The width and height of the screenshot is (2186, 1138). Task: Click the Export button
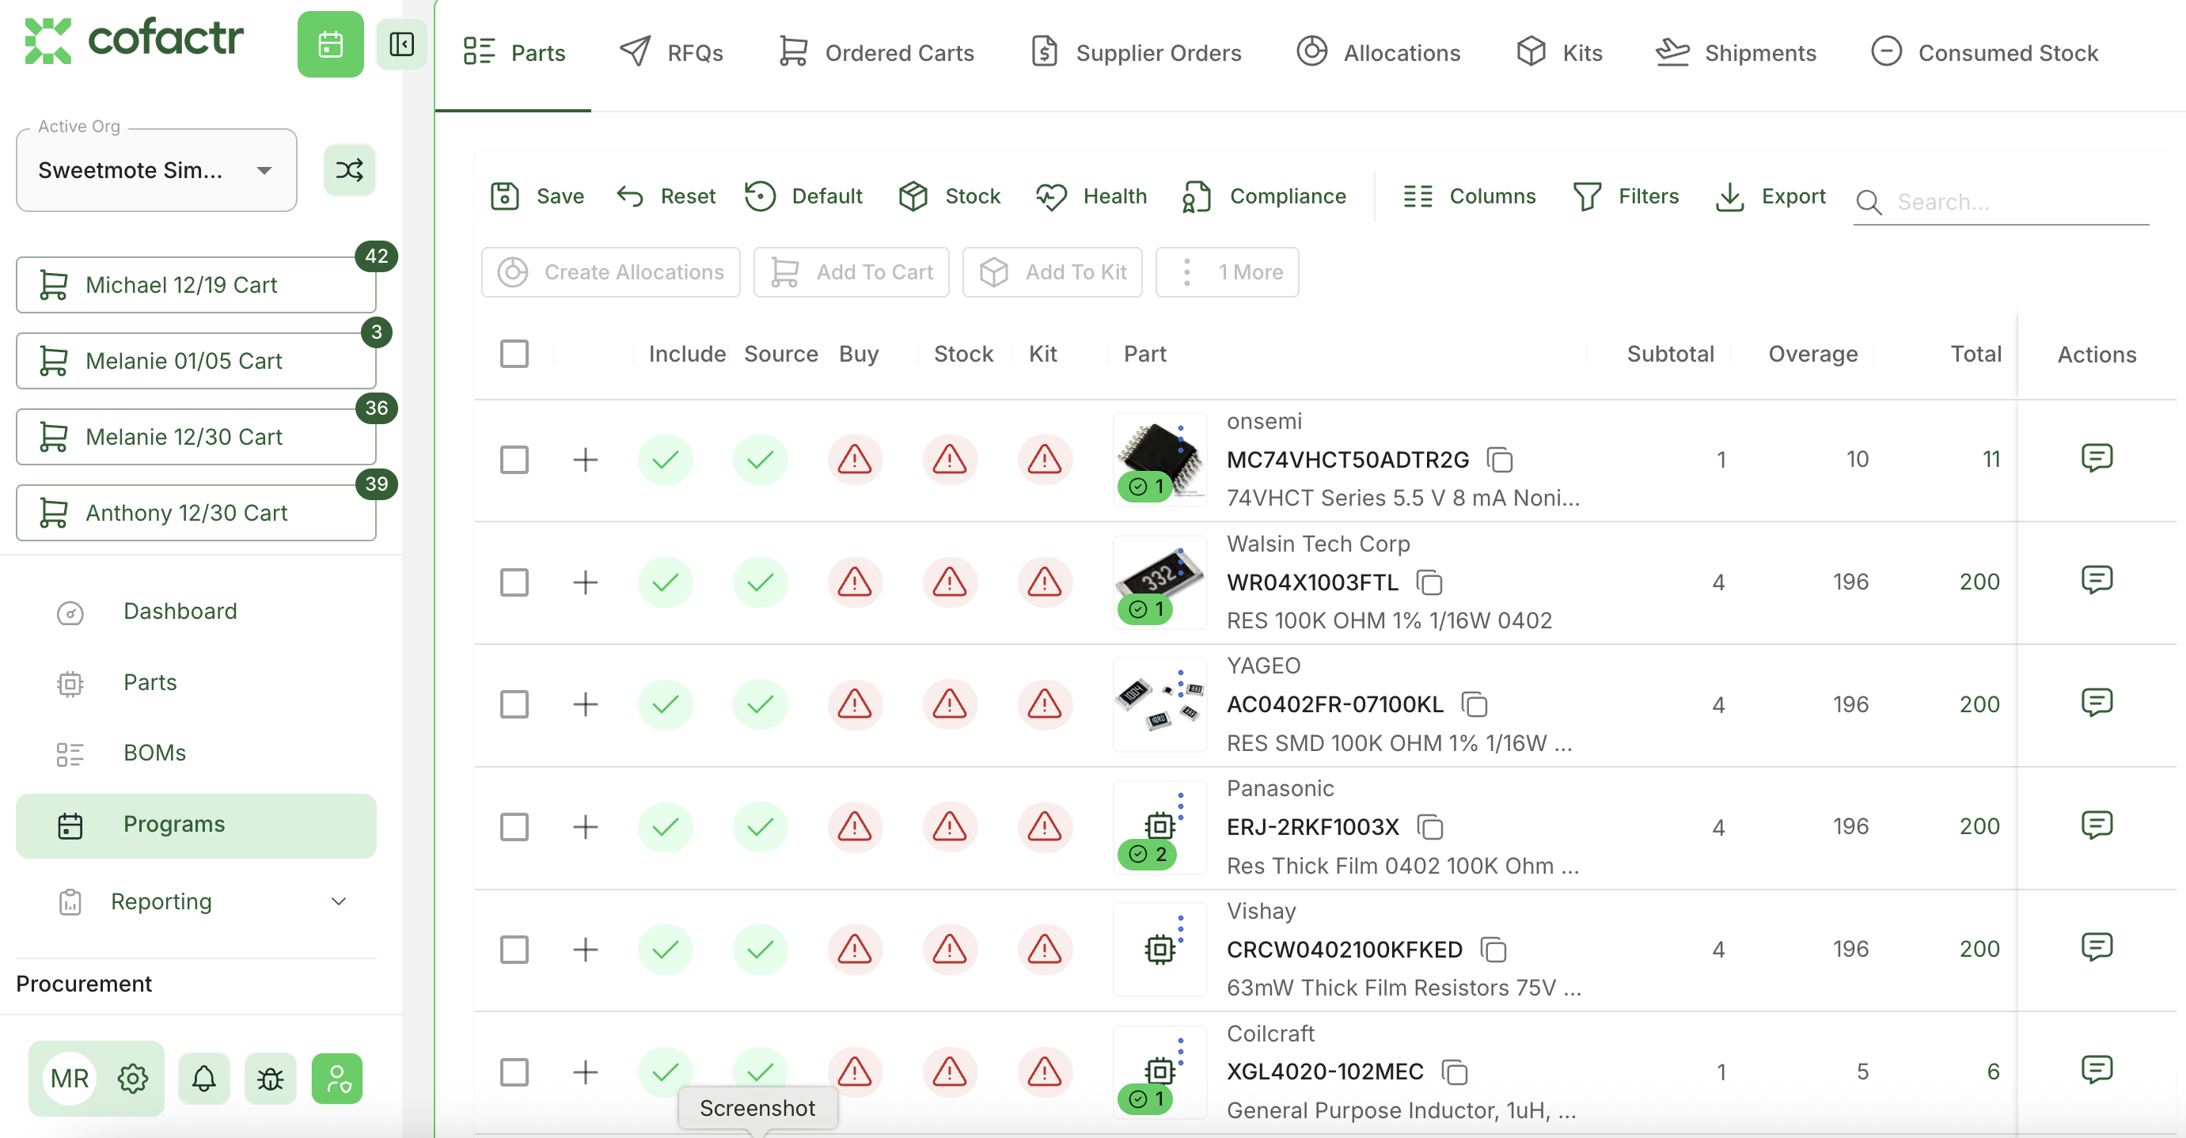[x=1770, y=196]
